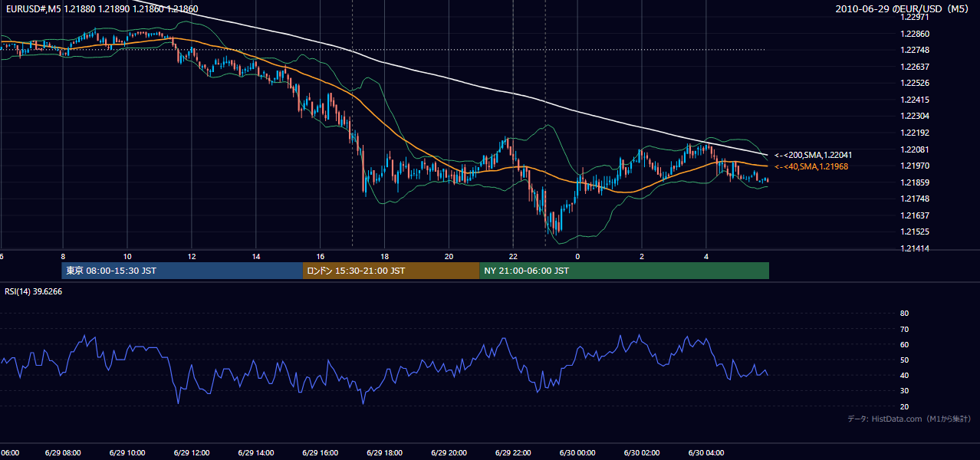Image resolution: width=980 pixels, height=460 pixels.
Task: Click price axis label 1.21637
Action: (916, 215)
